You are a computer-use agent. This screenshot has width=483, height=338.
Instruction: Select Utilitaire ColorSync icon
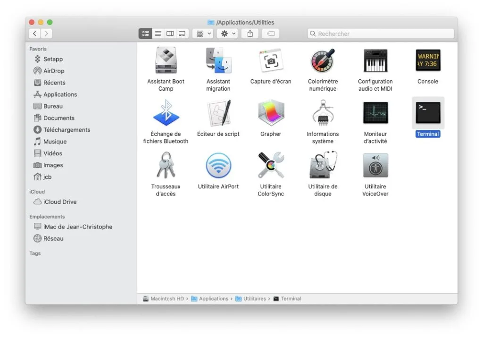(271, 165)
